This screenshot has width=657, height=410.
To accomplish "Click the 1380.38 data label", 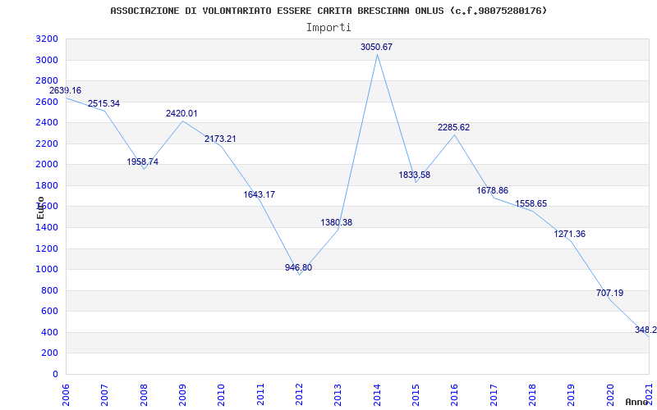I will click(337, 222).
